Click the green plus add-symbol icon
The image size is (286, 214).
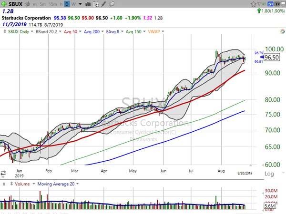pyautogui.click(x=4, y=4)
